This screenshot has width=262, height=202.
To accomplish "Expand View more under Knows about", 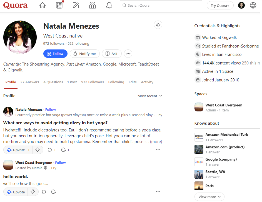I will pos(209,197).
